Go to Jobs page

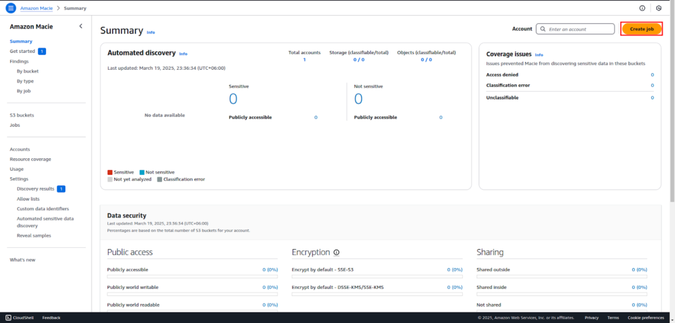coord(15,125)
